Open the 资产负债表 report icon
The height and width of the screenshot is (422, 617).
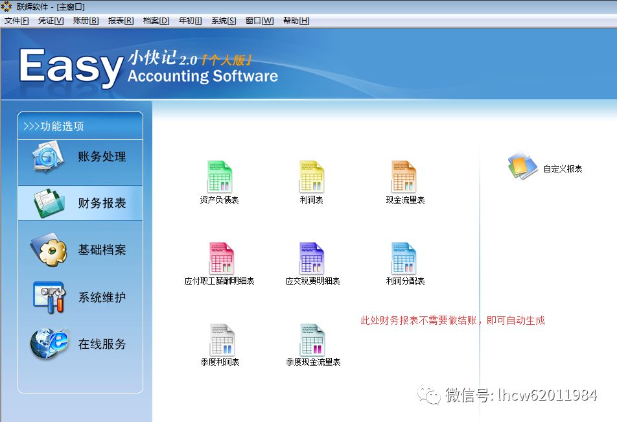coord(220,176)
